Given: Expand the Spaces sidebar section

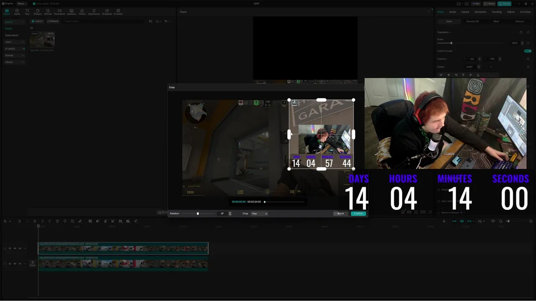Looking at the screenshot, I should pyautogui.click(x=14, y=55).
